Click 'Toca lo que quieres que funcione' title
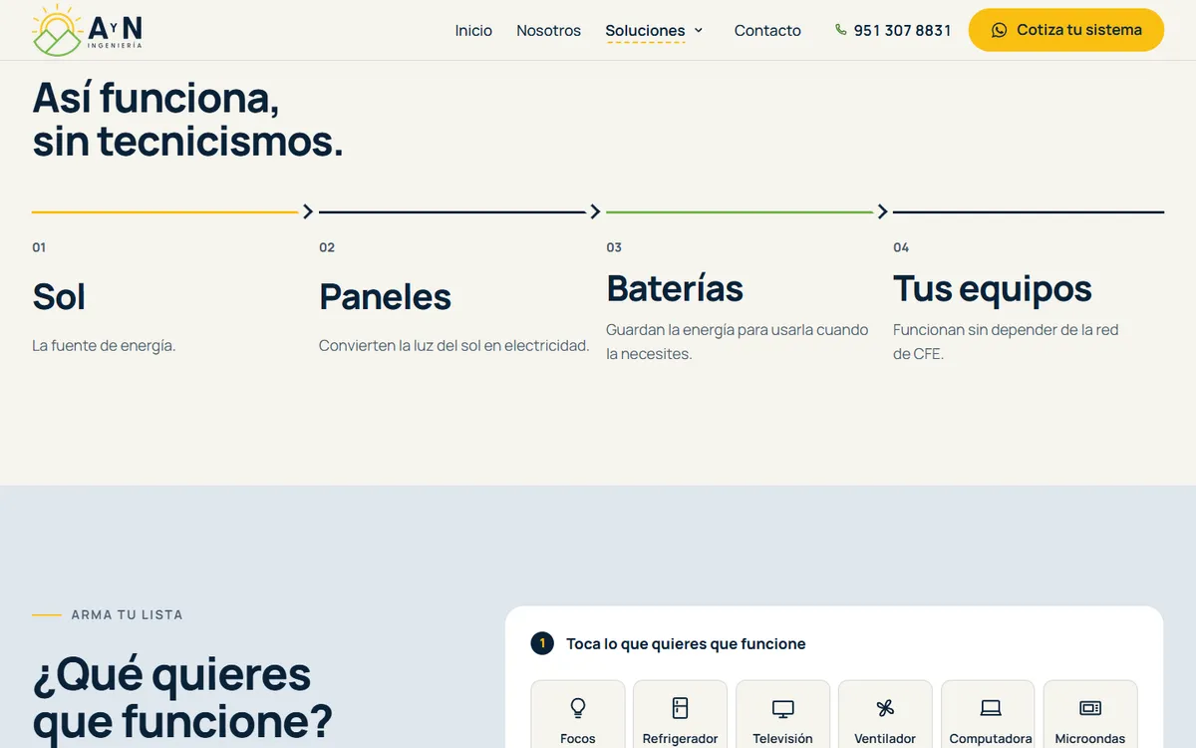Viewport: 1196px width, 748px height. [686, 644]
